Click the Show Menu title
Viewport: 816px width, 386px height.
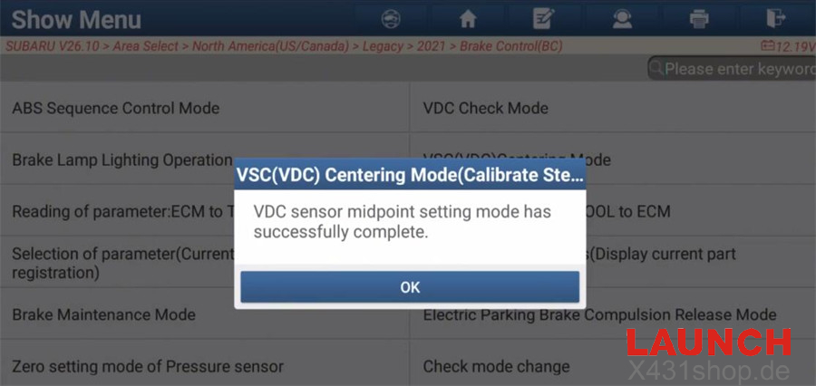76,19
